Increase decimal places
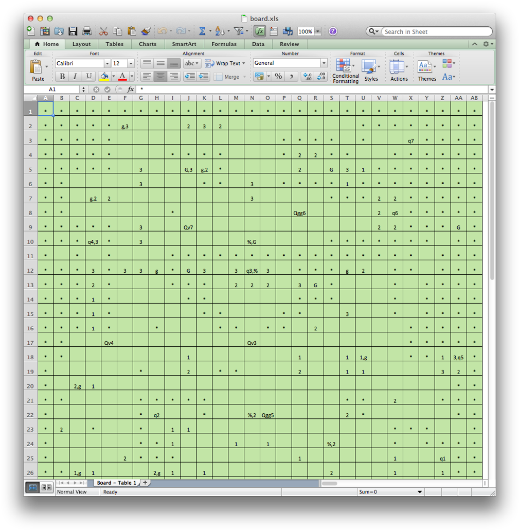 (308, 76)
